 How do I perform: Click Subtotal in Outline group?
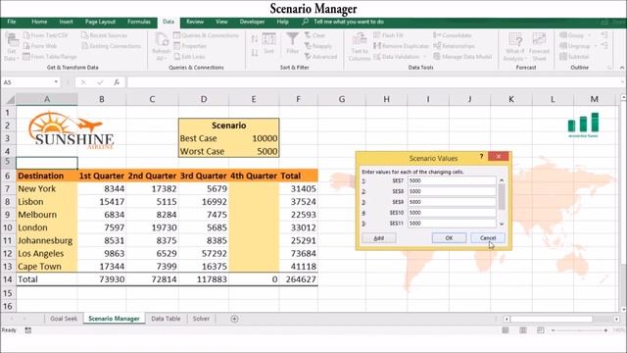pyautogui.click(x=574, y=57)
